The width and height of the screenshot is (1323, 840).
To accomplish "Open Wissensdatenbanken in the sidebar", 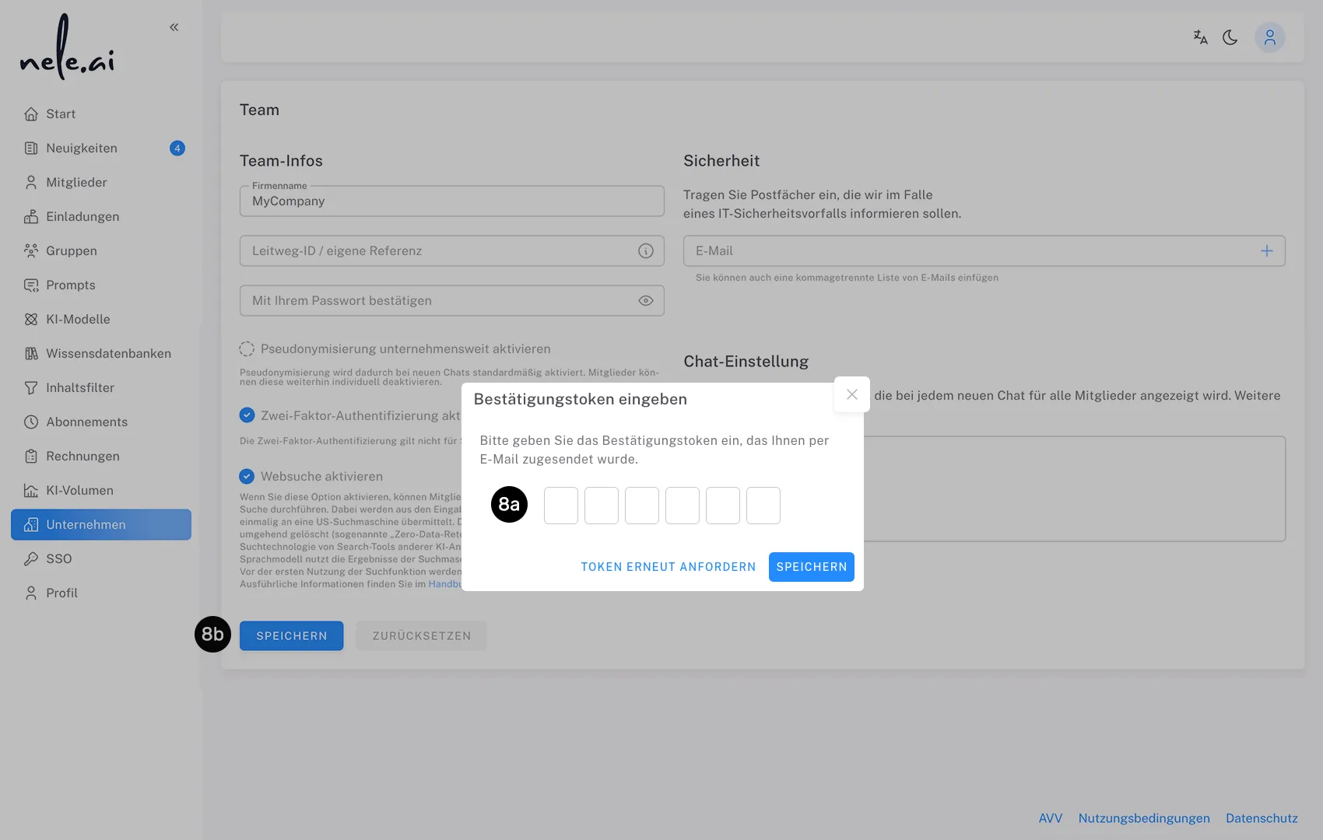I will [x=109, y=353].
